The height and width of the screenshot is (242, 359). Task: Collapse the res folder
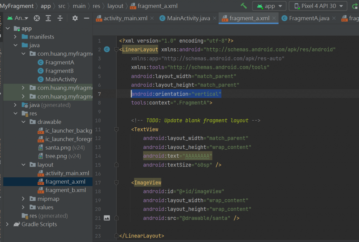pos(15,113)
